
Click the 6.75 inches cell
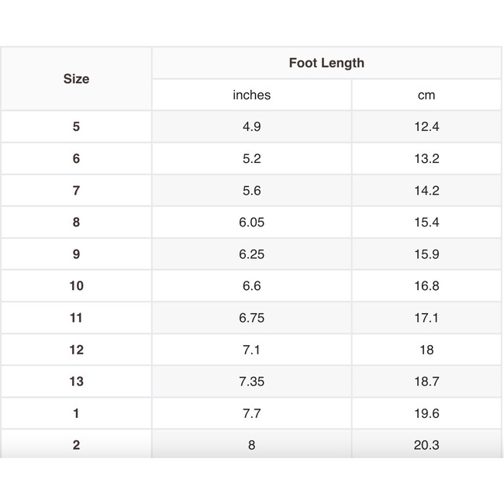pyautogui.click(x=251, y=318)
